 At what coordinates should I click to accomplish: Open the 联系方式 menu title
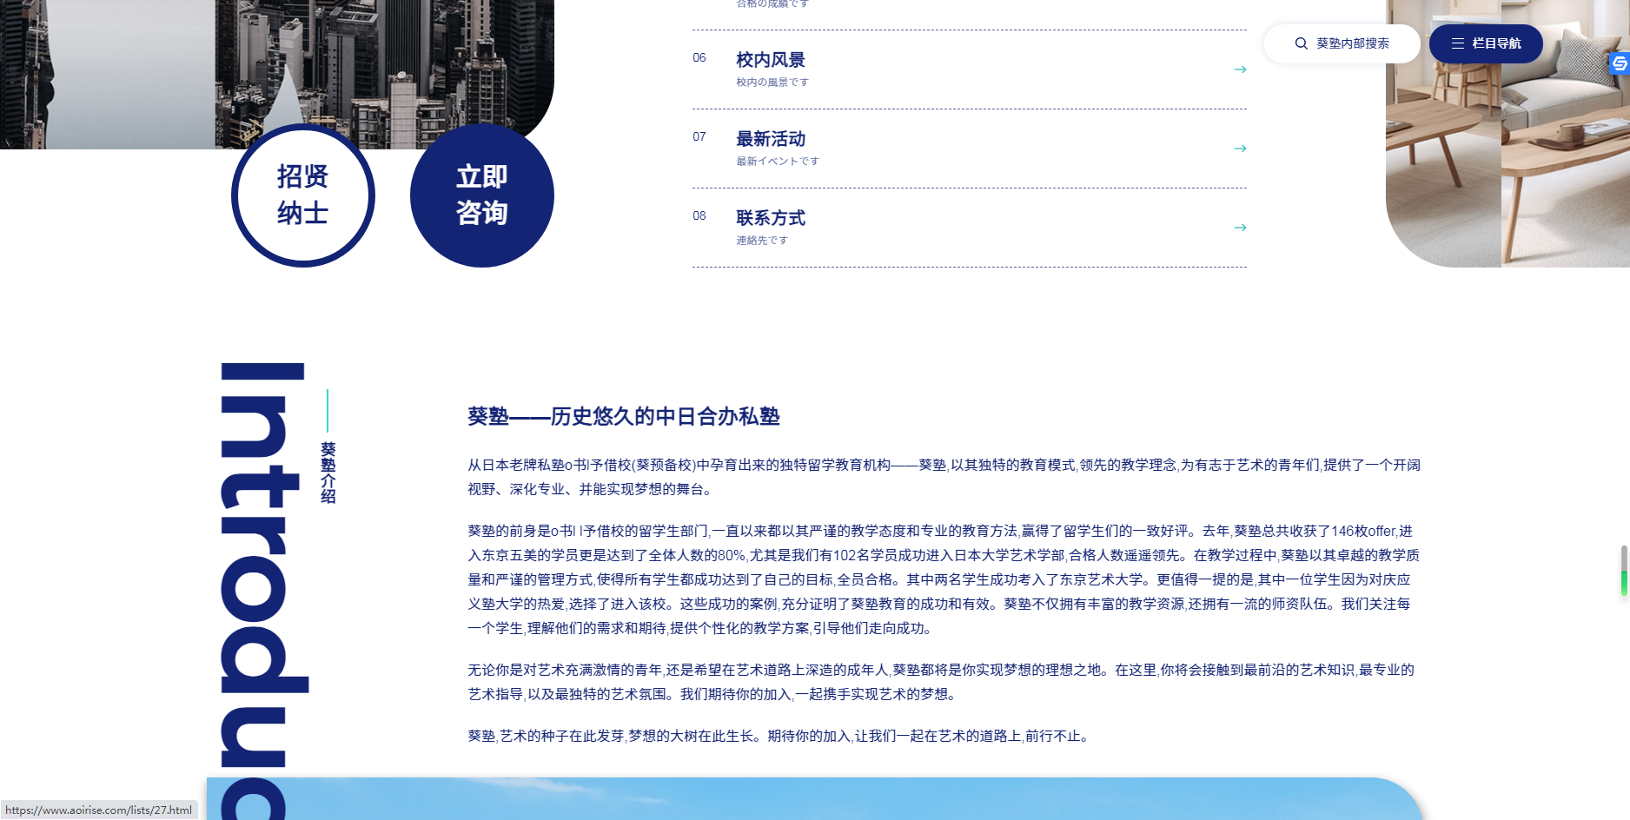770,218
